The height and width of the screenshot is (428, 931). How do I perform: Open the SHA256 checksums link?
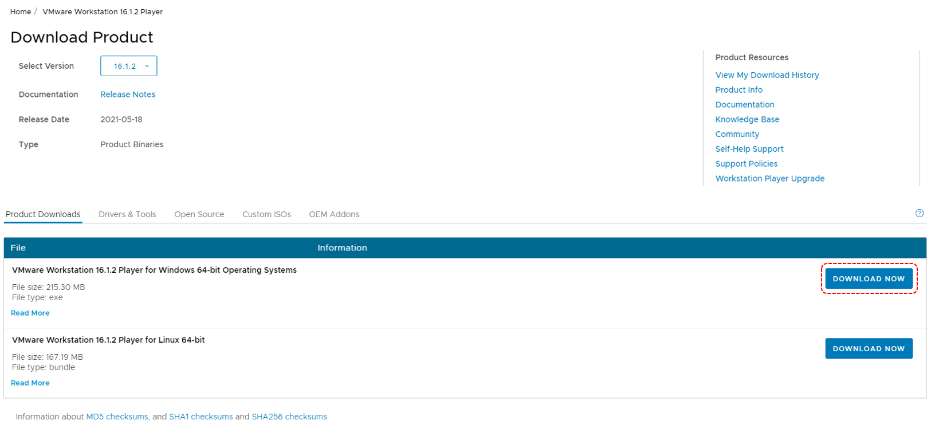pyautogui.click(x=289, y=417)
